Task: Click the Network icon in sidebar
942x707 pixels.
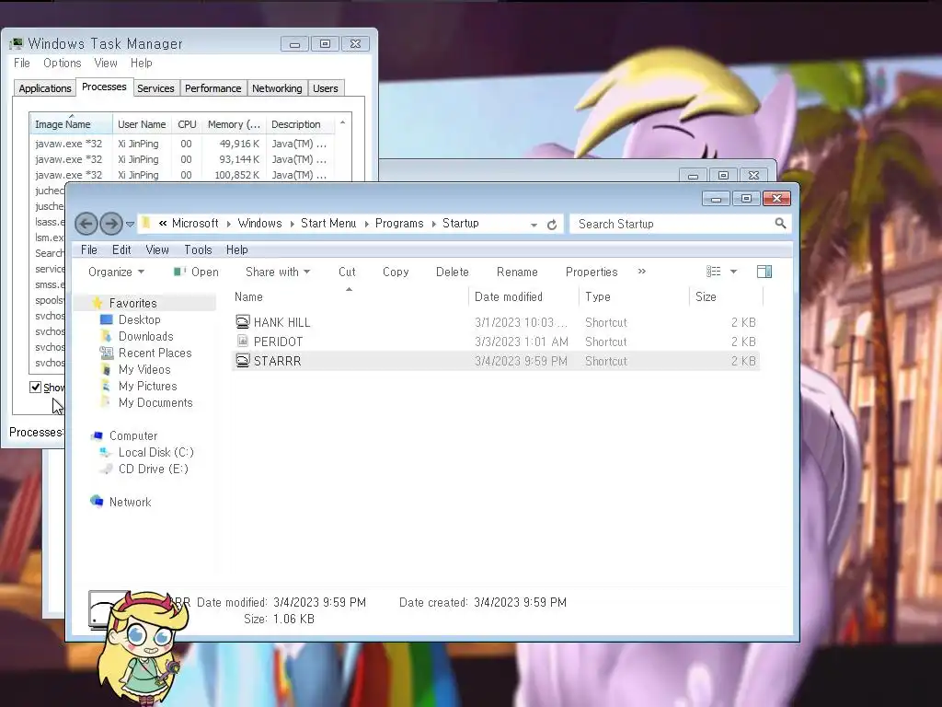Action: click(x=97, y=502)
